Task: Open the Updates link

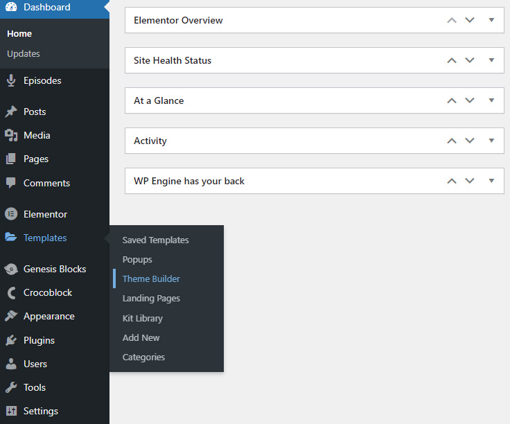Action: [24, 53]
